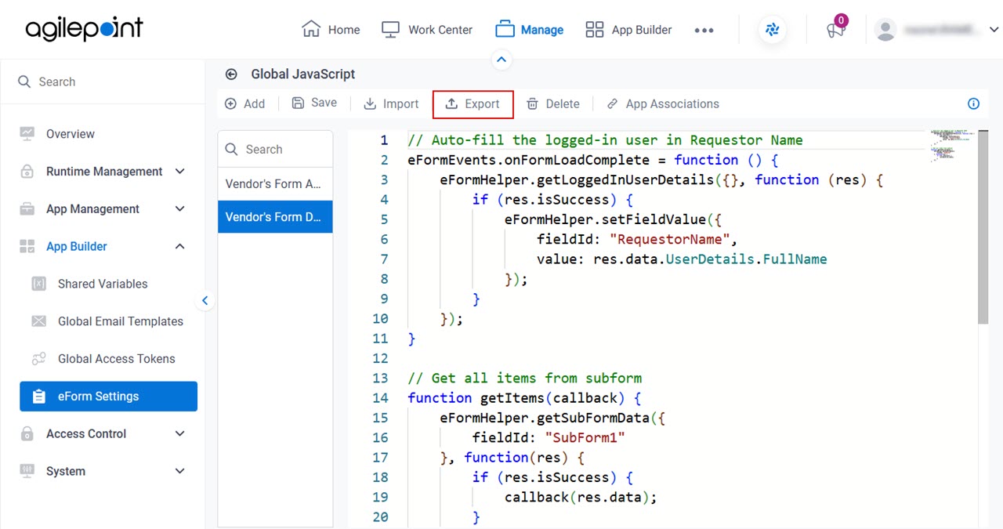Open the App Builder top tab
Screen dimensions: 1003x529
[629, 30]
